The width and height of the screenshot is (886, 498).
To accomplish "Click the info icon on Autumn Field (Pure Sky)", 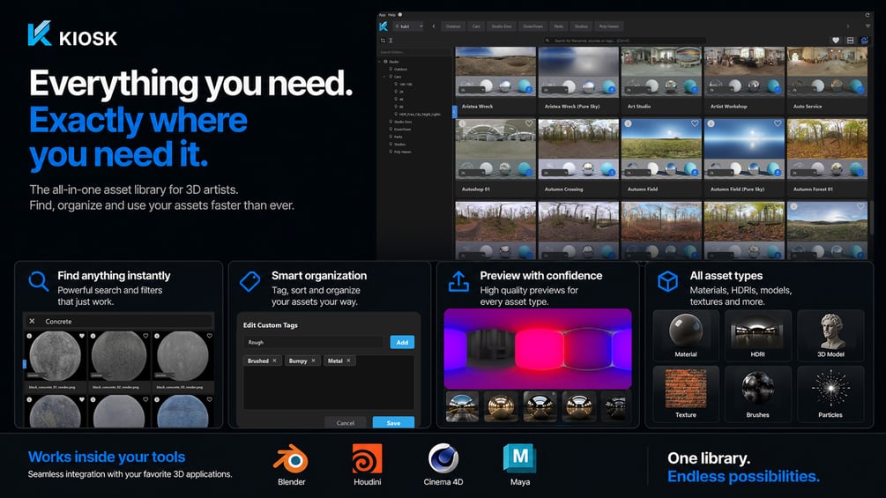I will 711,123.
